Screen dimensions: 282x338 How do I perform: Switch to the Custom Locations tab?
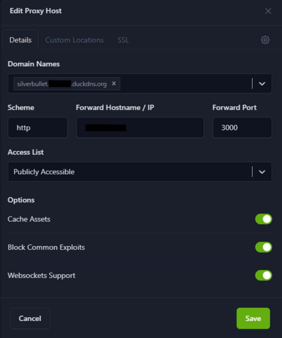click(x=74, y=40)
